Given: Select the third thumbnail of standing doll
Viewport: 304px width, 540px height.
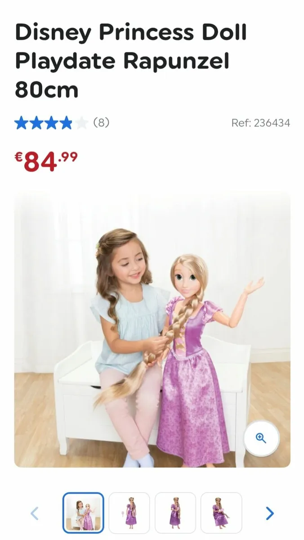Looking at the screenshot, I should tap(175, 513).
